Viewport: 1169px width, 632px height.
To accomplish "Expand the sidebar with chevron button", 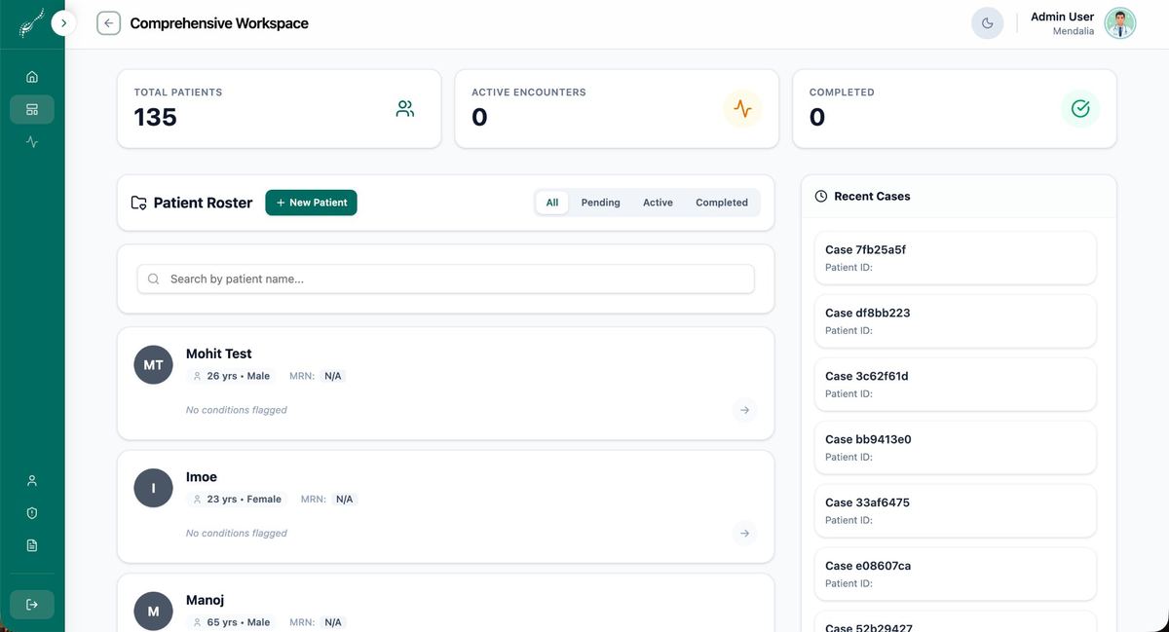I will click(63, 23).
